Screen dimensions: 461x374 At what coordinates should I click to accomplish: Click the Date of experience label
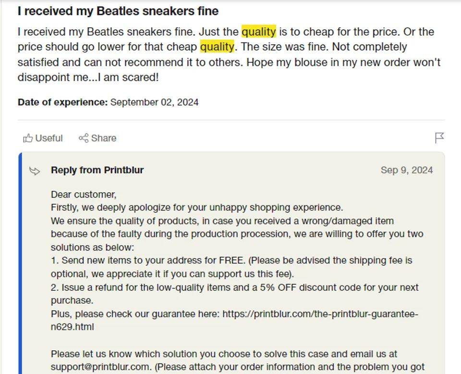click(x=62, y=102)
